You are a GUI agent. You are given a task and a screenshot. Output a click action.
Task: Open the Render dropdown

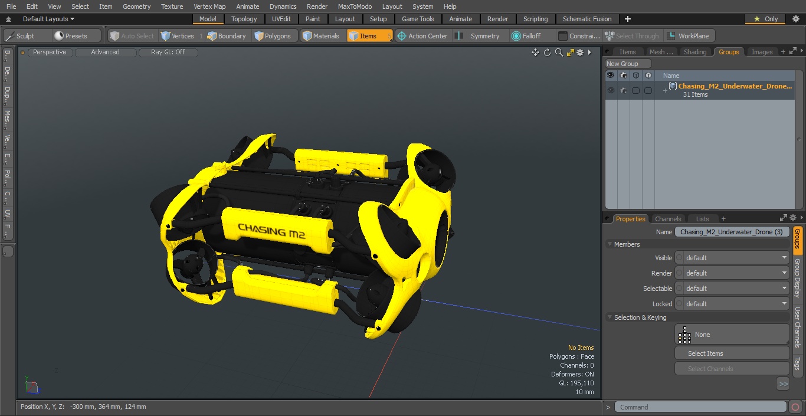[x=736, y=273]
